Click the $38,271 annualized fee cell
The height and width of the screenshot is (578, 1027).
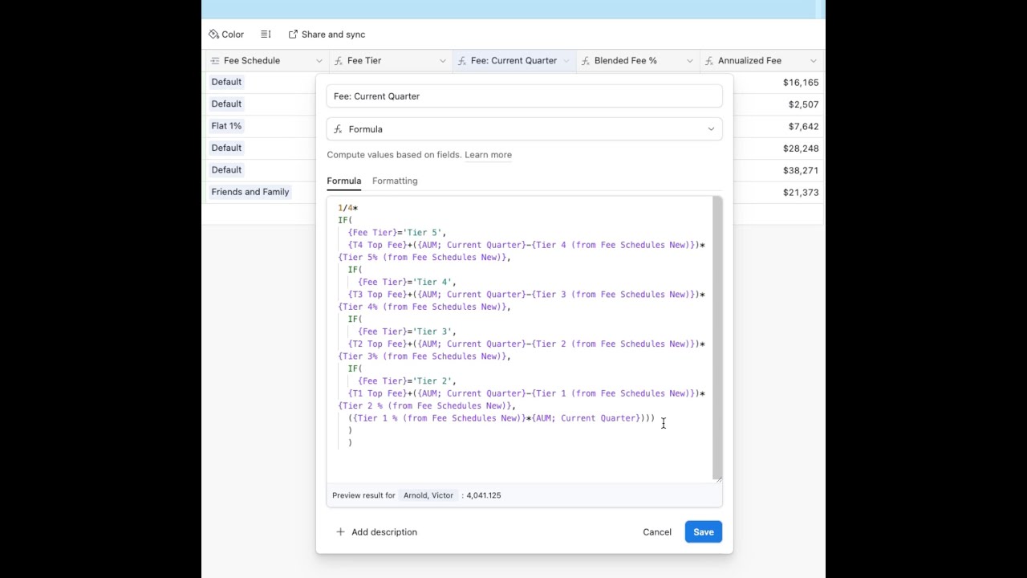(x=801, y=170)
